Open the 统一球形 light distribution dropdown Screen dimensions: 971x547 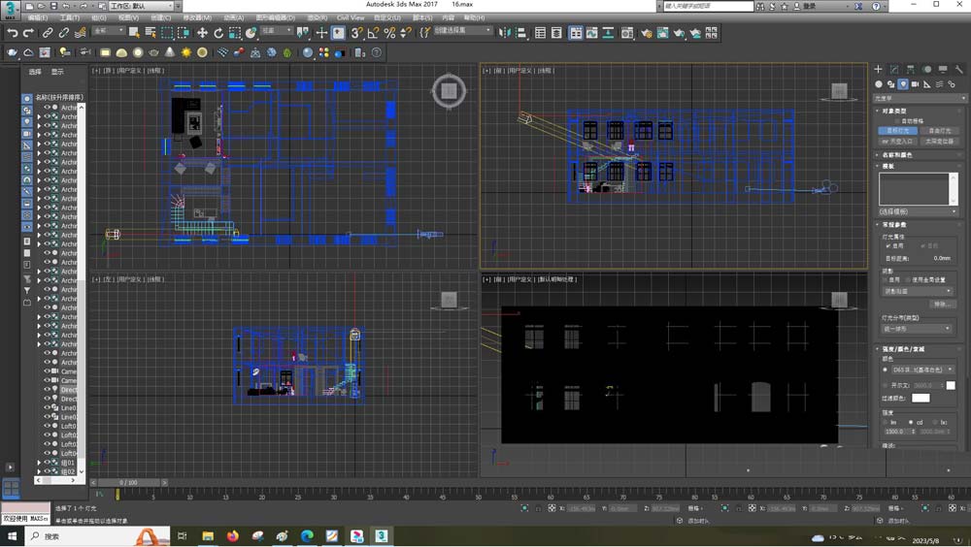[917, 329]
